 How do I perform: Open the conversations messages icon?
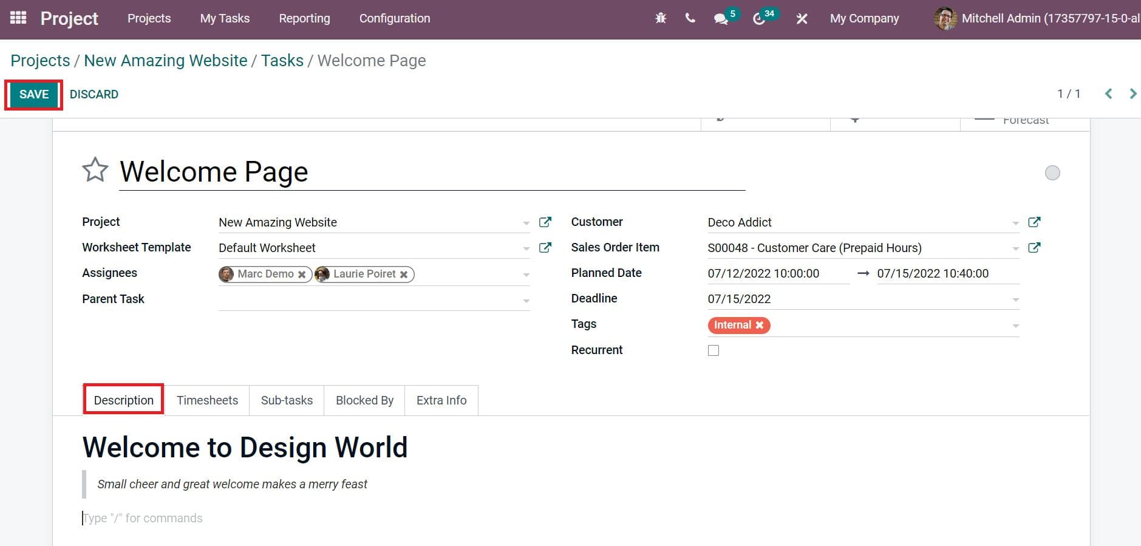(721, 19)
